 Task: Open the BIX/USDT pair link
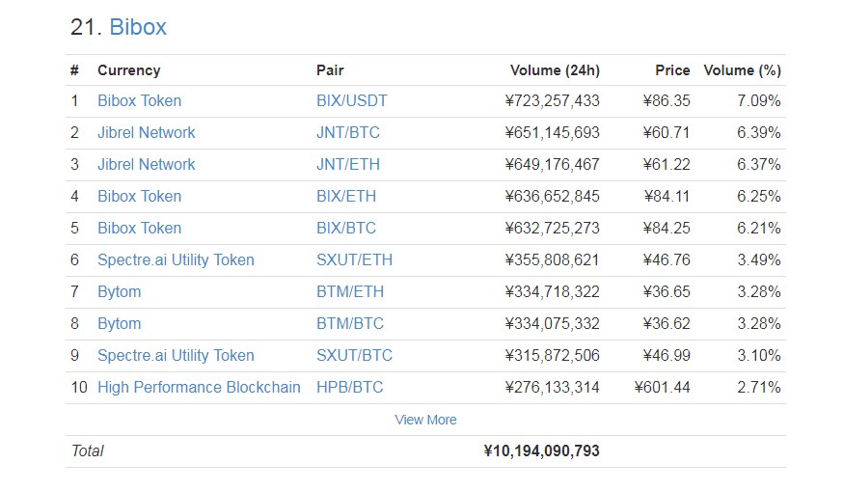[351, 100]
